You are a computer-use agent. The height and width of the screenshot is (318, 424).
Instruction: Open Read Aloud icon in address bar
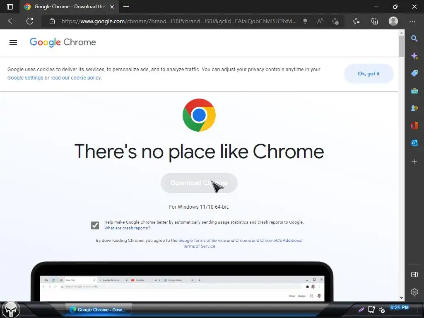coord(320,21)
